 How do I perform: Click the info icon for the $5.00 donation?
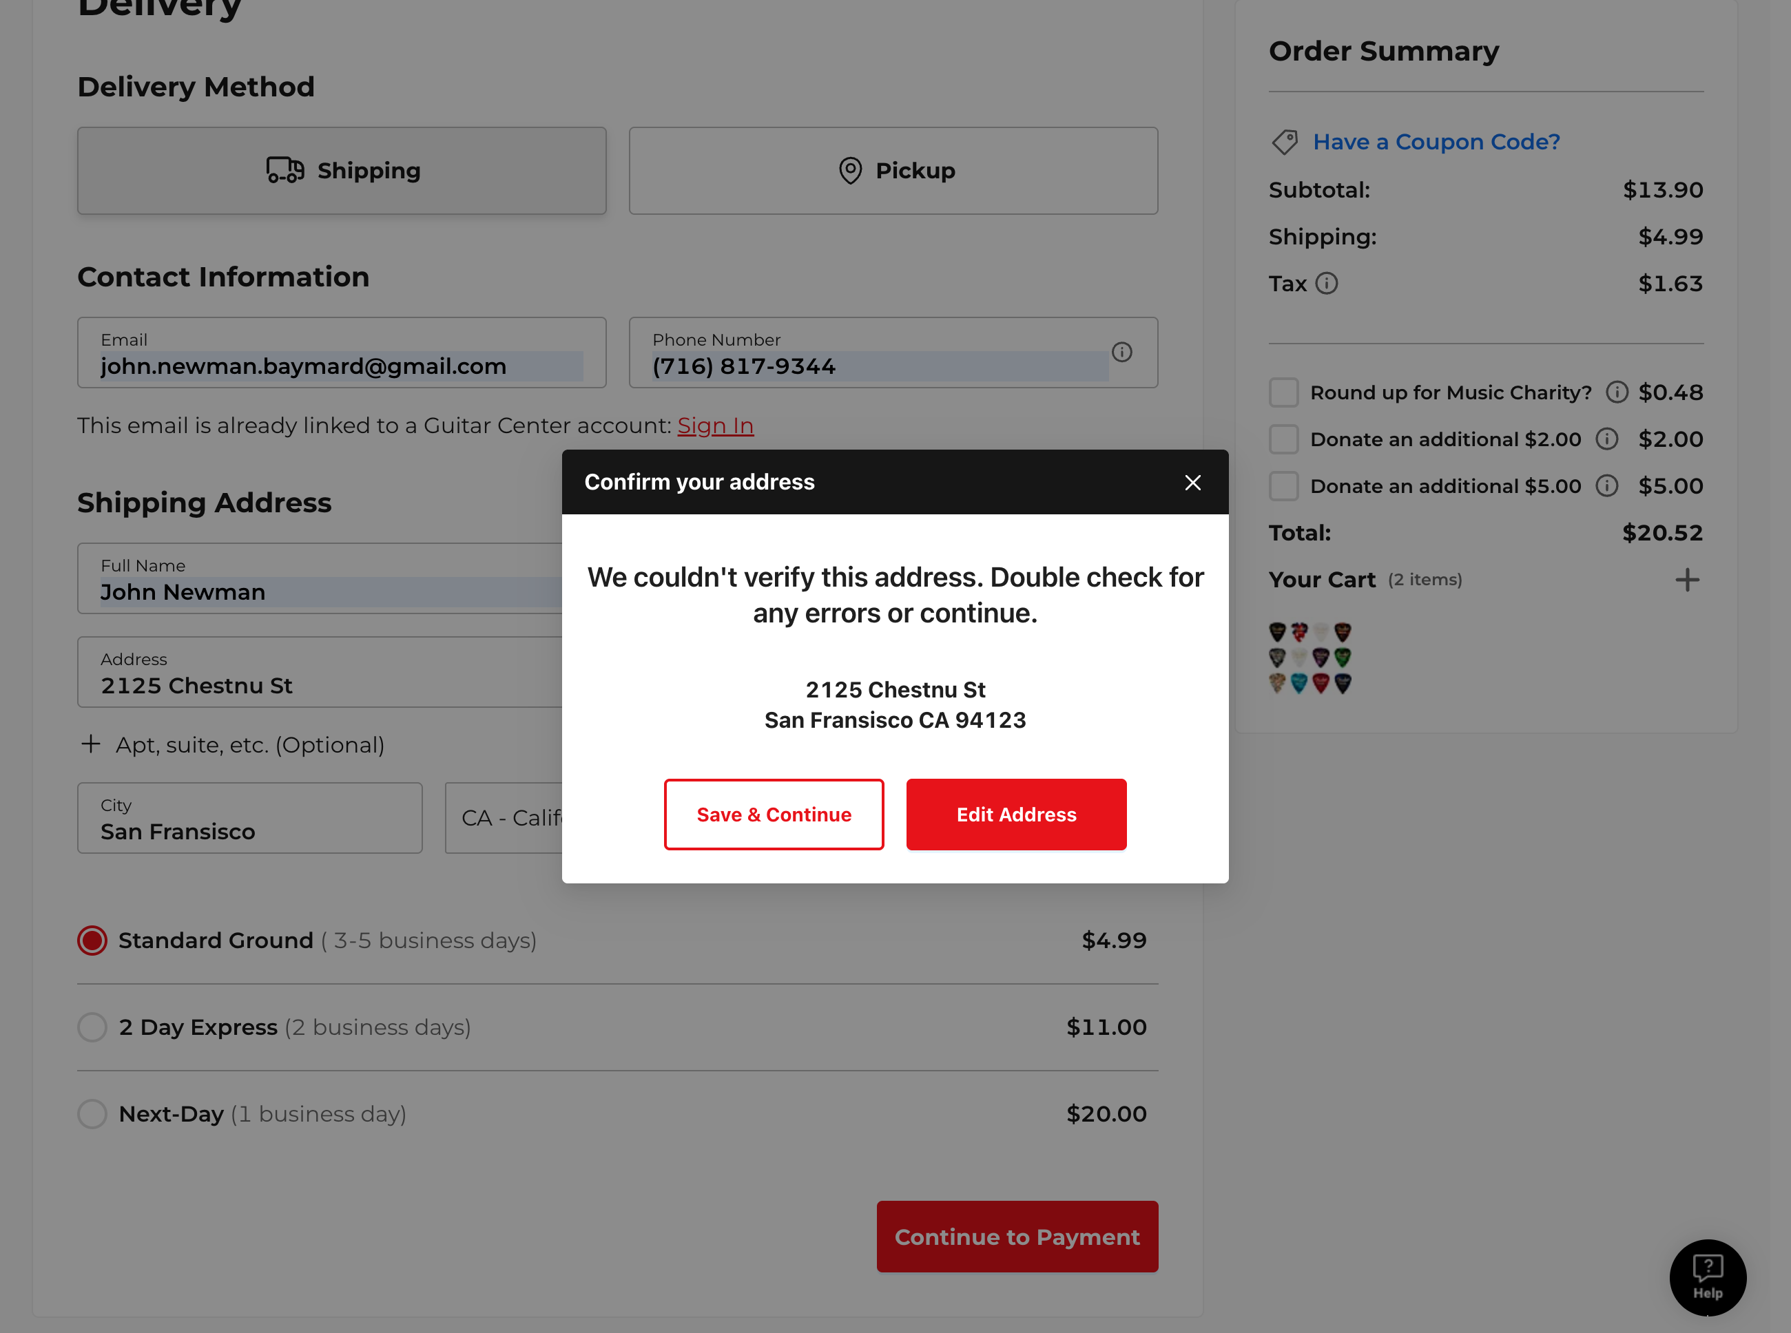(x=1606, y=485)
